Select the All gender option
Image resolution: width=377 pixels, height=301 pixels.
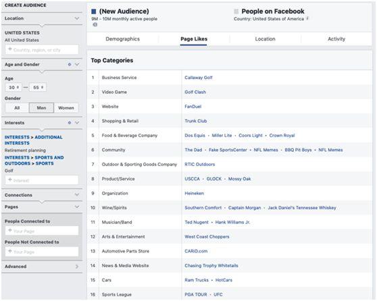(17, 108)
